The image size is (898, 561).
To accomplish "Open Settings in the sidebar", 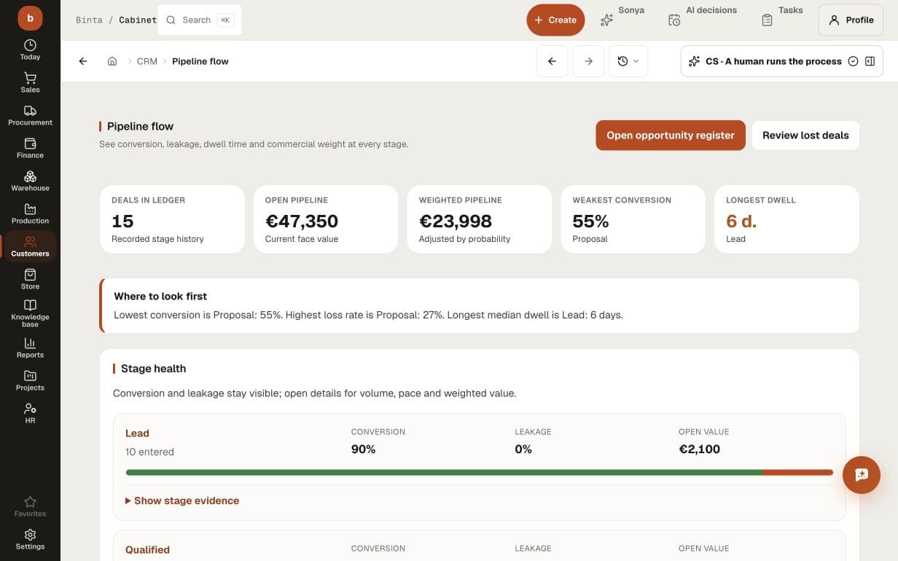I will (x=30, y=539).
